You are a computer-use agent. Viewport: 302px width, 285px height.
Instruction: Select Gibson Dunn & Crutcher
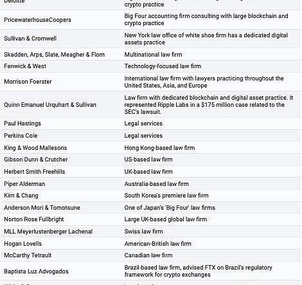point(36,160)
